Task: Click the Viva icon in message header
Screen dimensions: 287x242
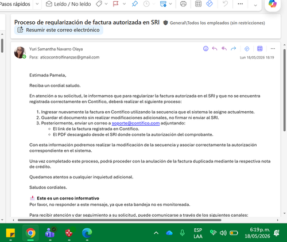Action: tap(247, 49)
